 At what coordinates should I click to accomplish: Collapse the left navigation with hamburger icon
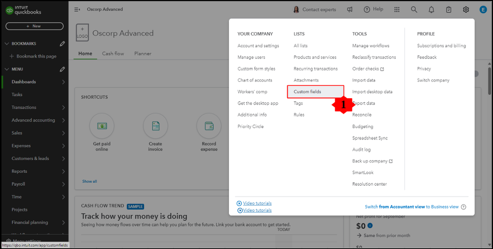click(77, 9)
